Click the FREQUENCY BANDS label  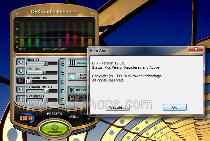pos(55,49)
